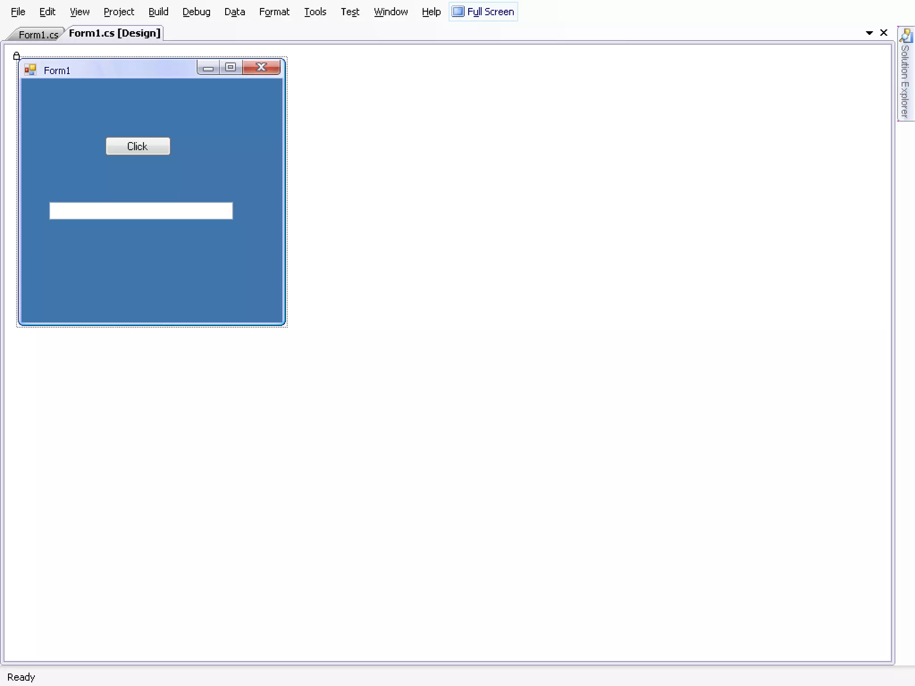Expand the Debug menu
The width and height of the screenshot is (915, 686).
(x=196, y=12)
